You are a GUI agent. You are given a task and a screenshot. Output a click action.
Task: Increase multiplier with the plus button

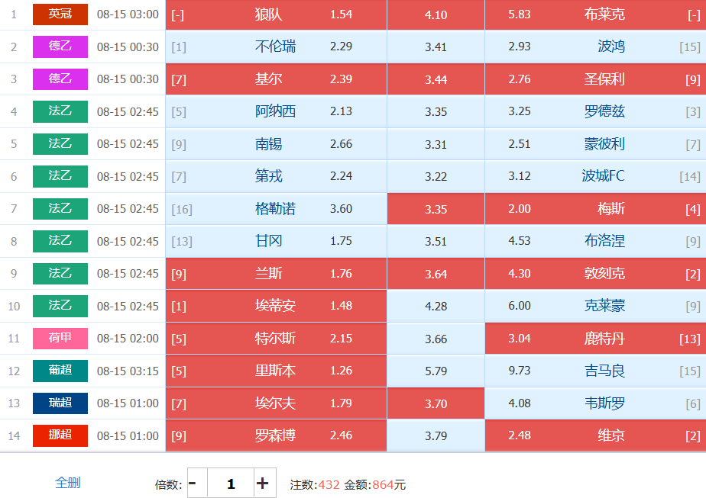click(264, 484)
